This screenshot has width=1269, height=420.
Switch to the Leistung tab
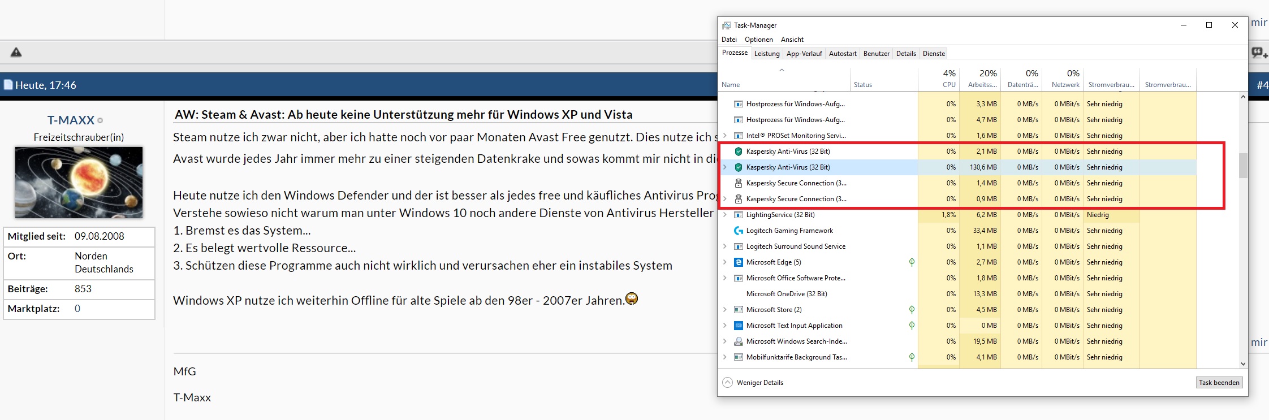pos(767,54)
